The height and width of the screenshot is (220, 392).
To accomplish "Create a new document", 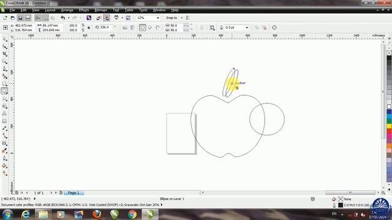I will [x=5, y=18].
